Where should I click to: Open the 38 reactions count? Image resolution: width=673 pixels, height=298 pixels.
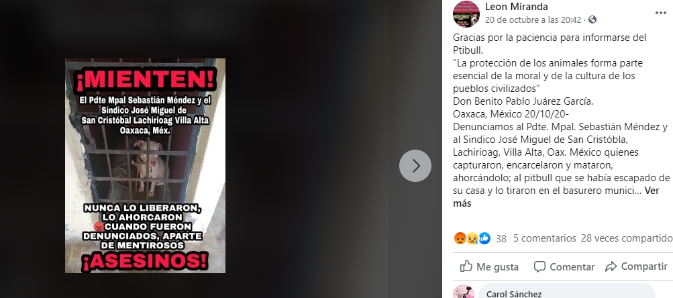(501, 239)
